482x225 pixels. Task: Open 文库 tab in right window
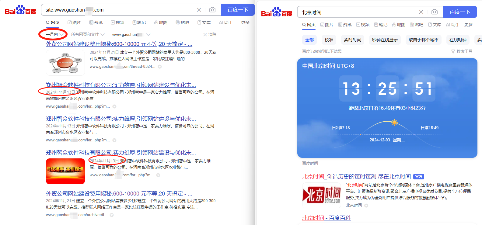(x=435, y=25)
